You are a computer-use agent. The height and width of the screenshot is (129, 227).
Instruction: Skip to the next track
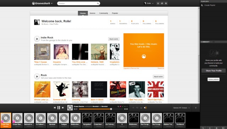(x=63, y=108)
